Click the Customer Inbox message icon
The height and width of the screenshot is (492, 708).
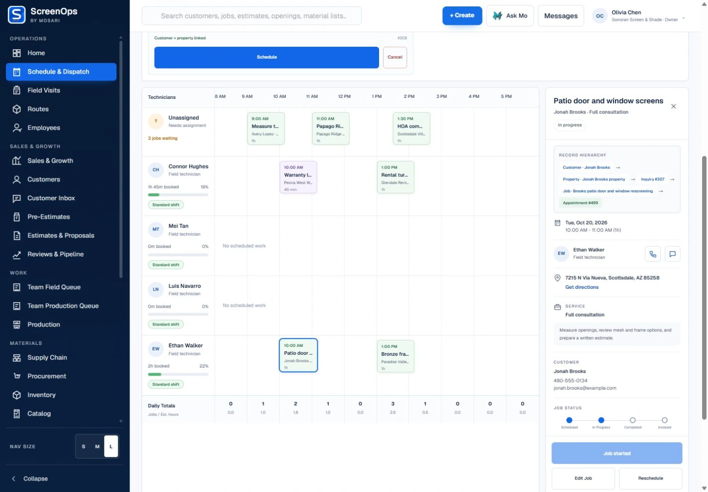click(17, 198)
